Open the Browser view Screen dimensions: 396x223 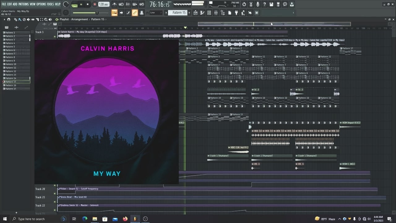click(223, 13)
